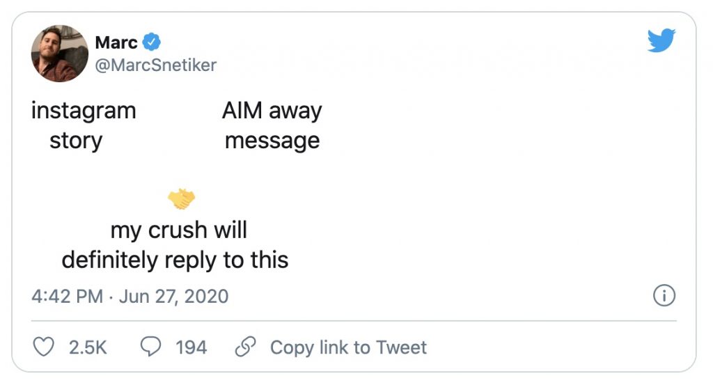
Task: Click "definitely reply to this" text line
Action: 175,260
